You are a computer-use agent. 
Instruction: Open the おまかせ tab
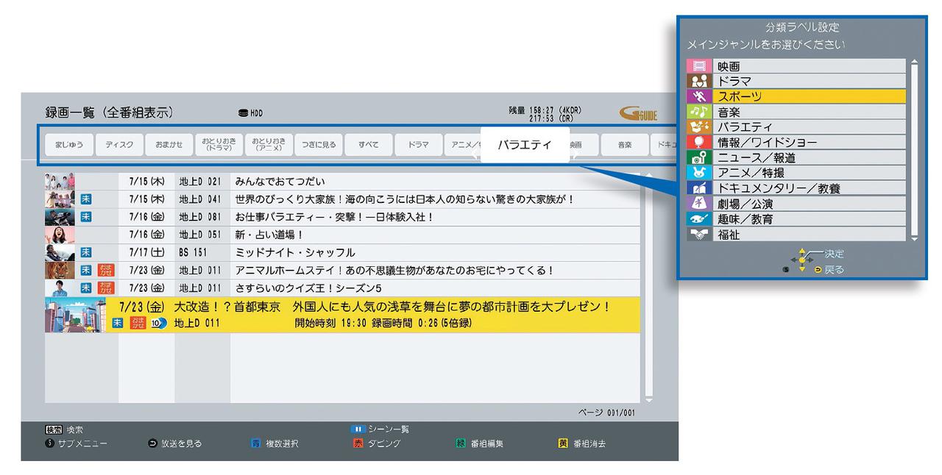(x=169, y=146)
